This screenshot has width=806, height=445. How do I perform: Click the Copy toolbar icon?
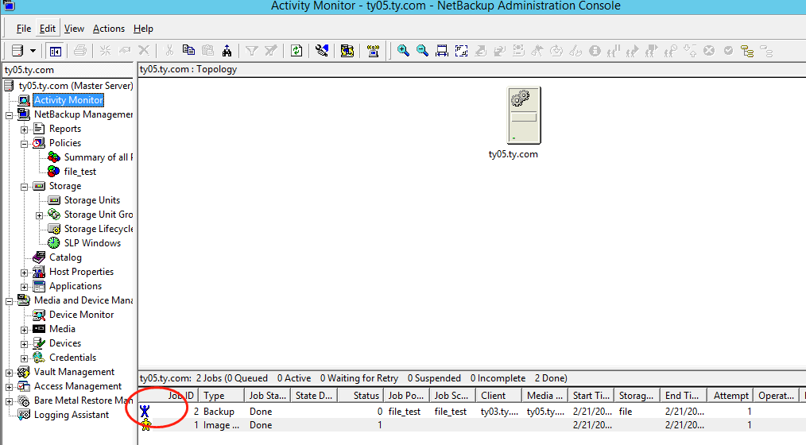pyautogui.click(x=188, y=50)
